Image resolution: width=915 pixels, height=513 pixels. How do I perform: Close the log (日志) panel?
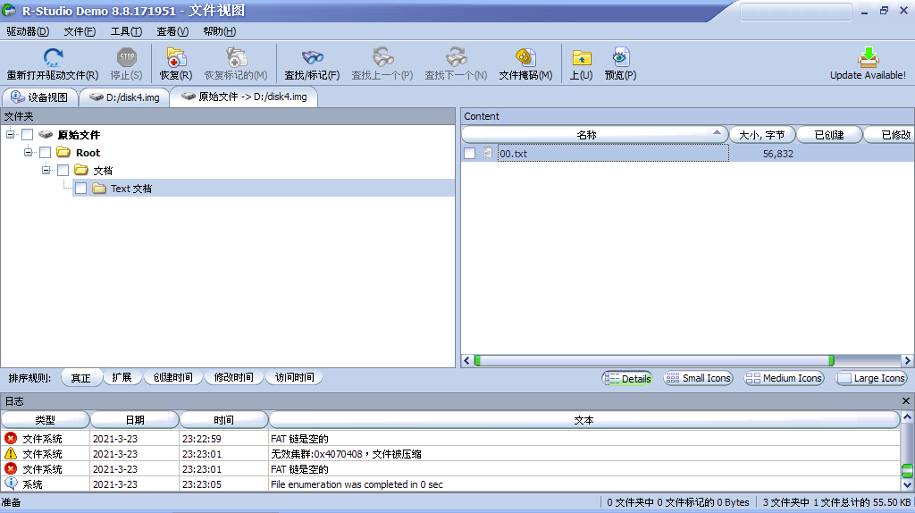coord(906,401)
